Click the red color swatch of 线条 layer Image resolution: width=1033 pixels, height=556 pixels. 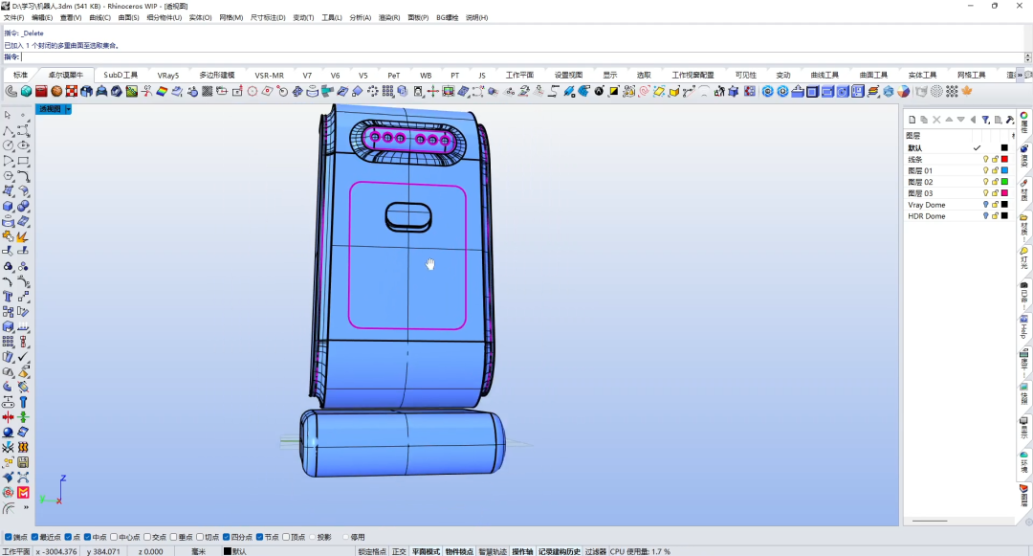[x=1004, y=160]
